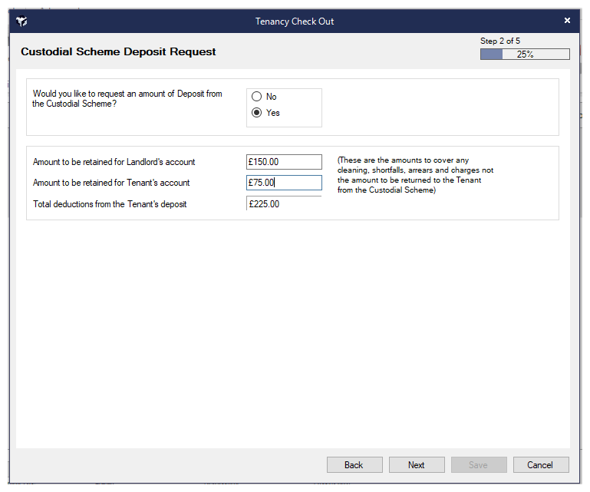Viewport: 590px width, 492px height.
Task: Click the application logo in the title bar
Action: pyautogui.click(x=21, y=21)
